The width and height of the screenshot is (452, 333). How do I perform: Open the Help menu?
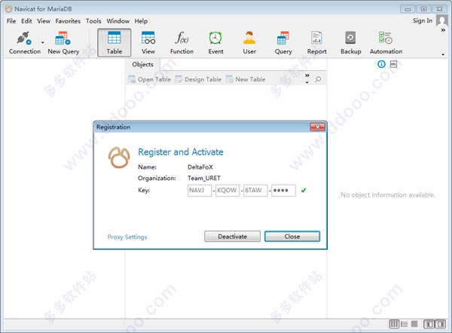click(141, 21)
